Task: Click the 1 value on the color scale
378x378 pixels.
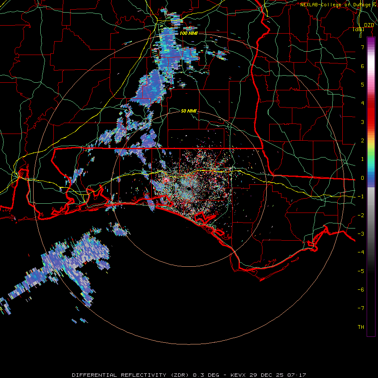Action: (362, 159)
